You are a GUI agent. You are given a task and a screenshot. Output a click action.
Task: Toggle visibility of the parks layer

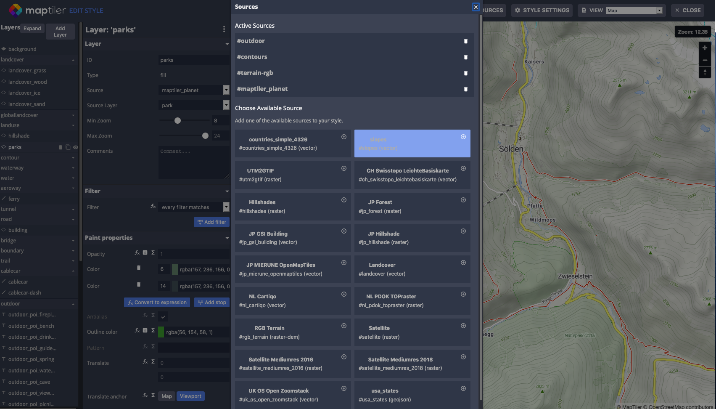point(76,147)
